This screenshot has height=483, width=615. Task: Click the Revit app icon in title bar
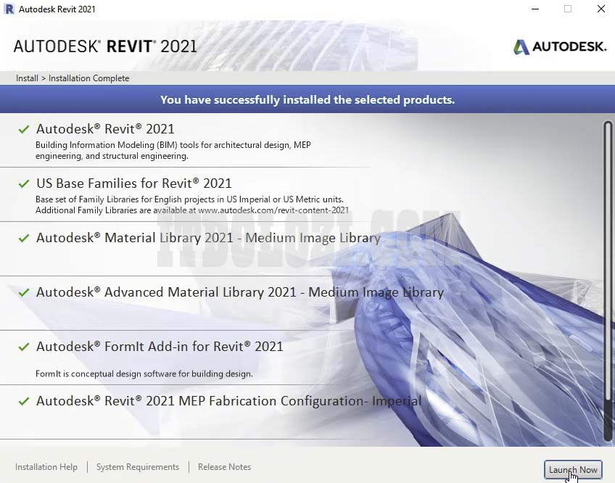pos(8,9)
